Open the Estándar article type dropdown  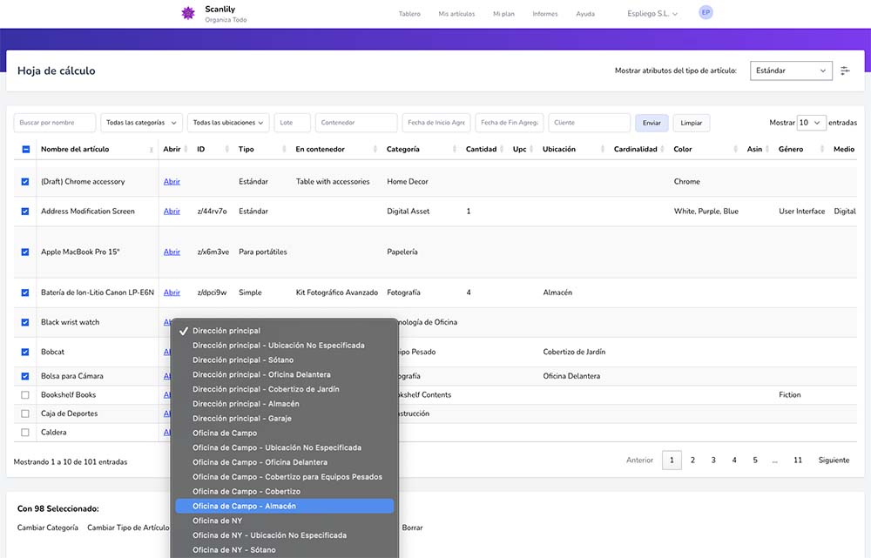[791, 71]
